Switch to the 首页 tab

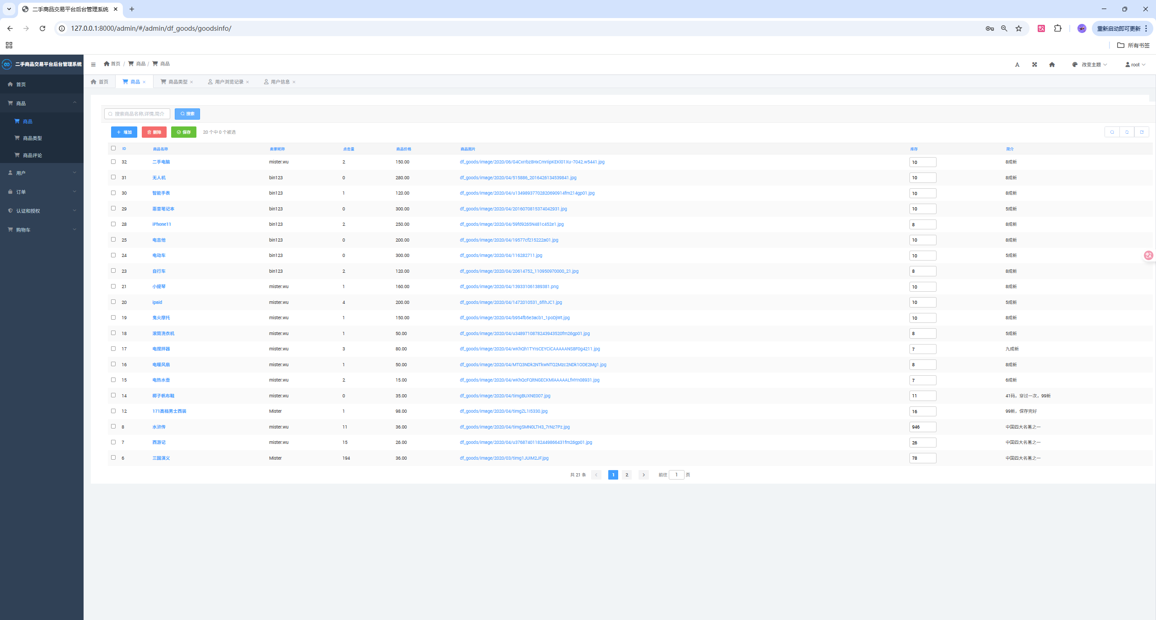coord(100,82)
